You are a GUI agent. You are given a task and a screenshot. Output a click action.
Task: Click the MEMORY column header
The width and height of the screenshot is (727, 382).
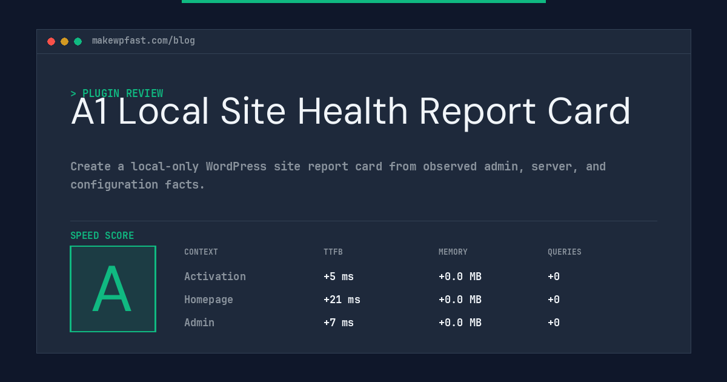pos(453,252)
